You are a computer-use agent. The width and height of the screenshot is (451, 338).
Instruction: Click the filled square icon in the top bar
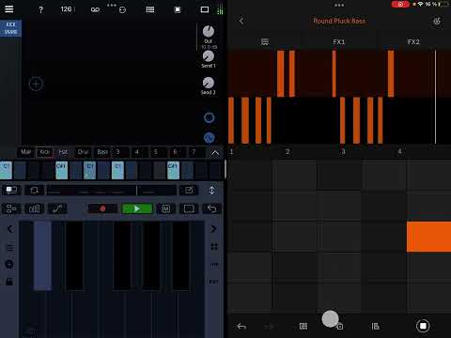[x=178, y=9]
